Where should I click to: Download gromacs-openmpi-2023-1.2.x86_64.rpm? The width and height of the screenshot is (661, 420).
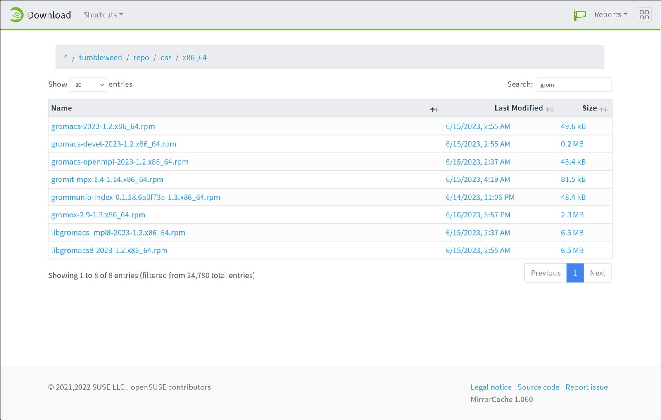click(x=120, y=162)
